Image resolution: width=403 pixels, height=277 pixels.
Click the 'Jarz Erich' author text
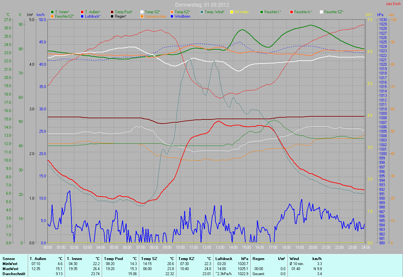click(393, 4)
